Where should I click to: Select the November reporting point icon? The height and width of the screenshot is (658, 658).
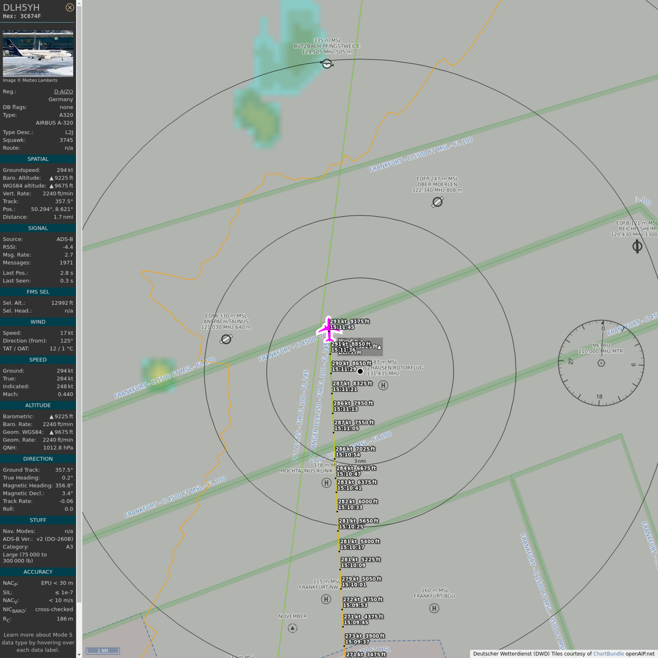point(292,628)
